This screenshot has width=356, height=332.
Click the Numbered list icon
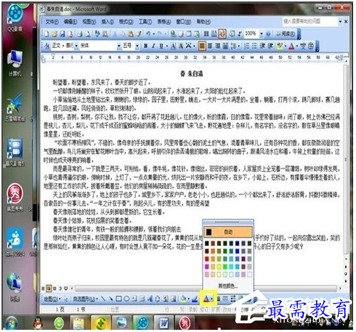coord(246,46)
